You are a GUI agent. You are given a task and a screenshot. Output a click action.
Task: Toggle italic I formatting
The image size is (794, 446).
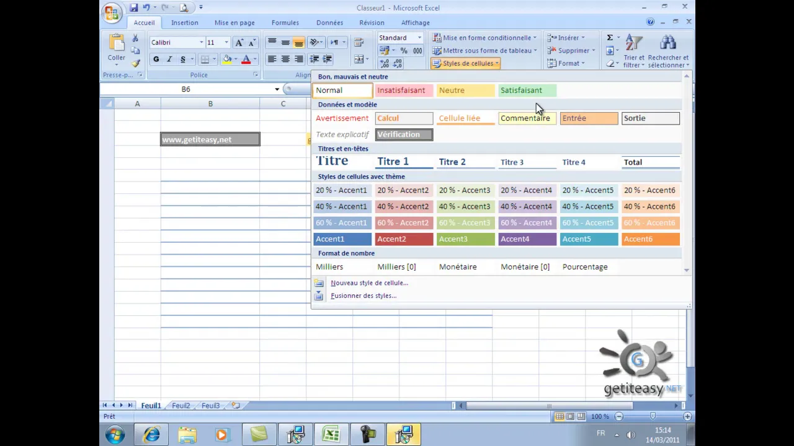click(x=169, y=59)
